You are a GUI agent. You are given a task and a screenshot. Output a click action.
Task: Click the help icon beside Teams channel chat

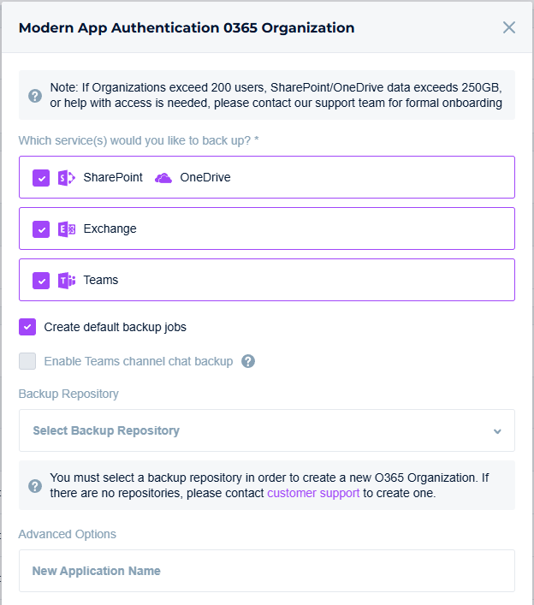click(248, 361)
